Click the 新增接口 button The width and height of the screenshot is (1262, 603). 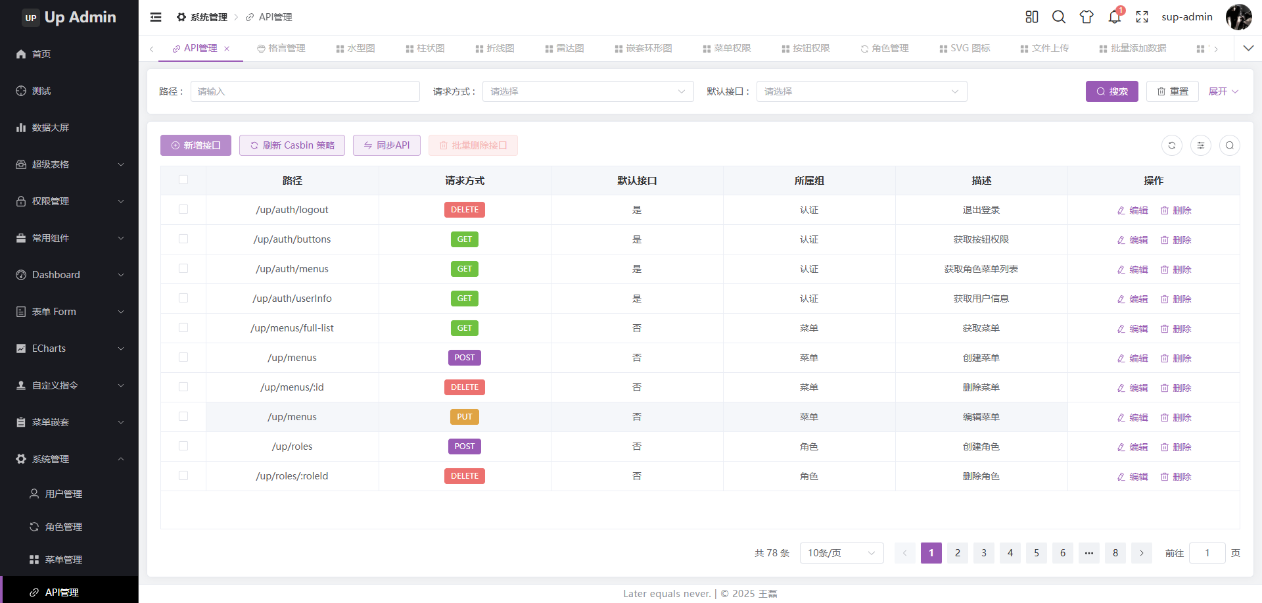(x=195, y=145)
